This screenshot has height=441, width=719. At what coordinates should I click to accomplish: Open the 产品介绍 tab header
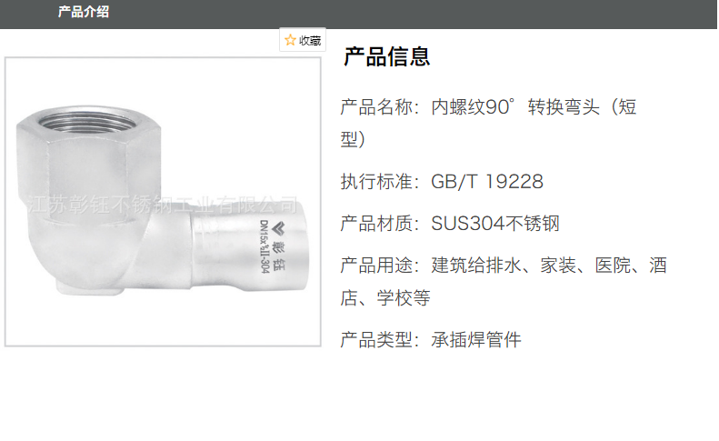click(x=84, y=12)
